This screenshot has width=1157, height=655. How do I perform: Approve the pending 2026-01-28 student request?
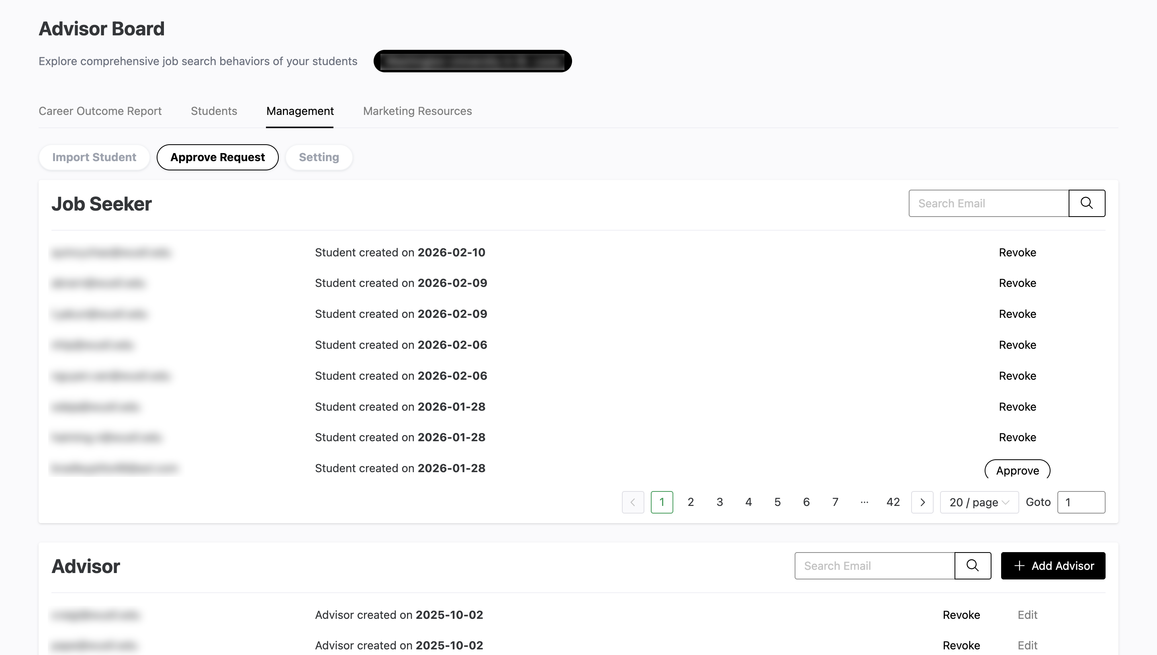tap(1017, 470)
